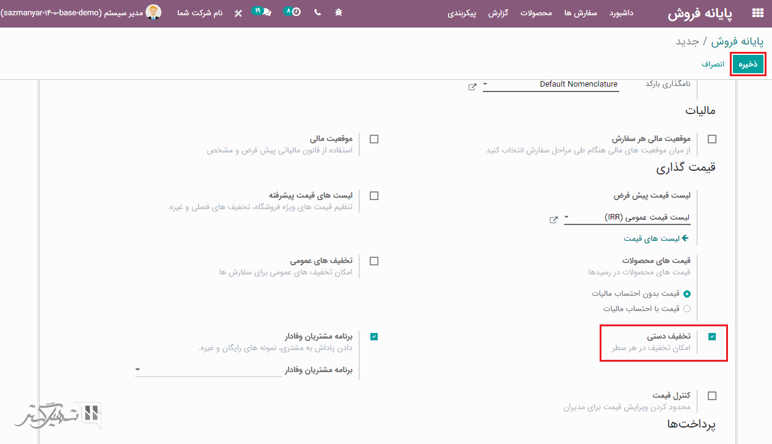Enable the کنترل قیمت checkbox

(x=712, y=396)
